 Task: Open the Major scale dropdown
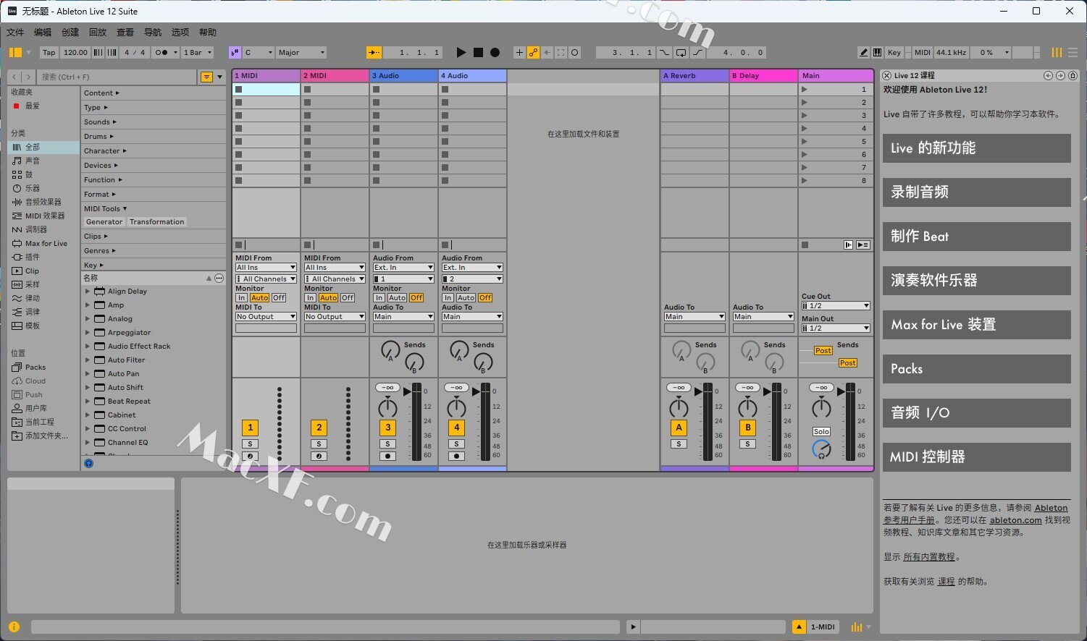coord(302,52)
